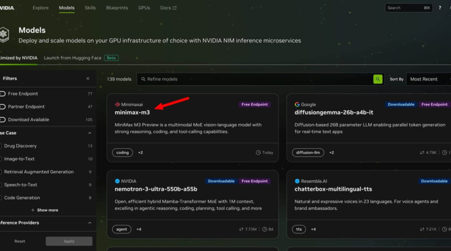Image resolution: width=451 pixels, height=251 pixels.
Task: Collapse the Use Case section chevron
Action: coord(90,133)
